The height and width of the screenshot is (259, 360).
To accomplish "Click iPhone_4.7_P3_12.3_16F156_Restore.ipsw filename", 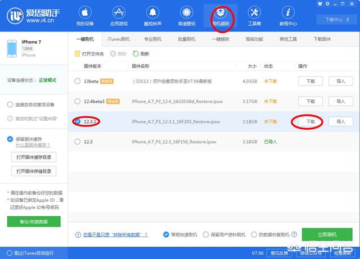I will coord(174,142).
